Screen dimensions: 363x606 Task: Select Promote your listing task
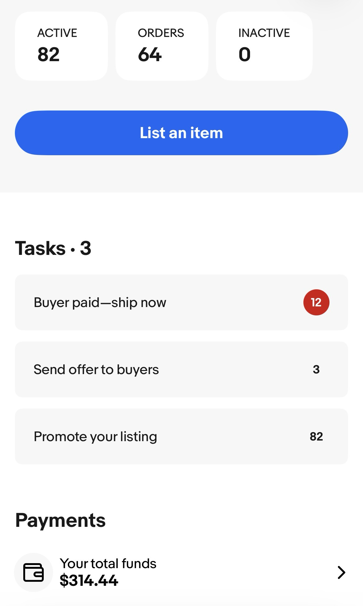click(95, 436)
